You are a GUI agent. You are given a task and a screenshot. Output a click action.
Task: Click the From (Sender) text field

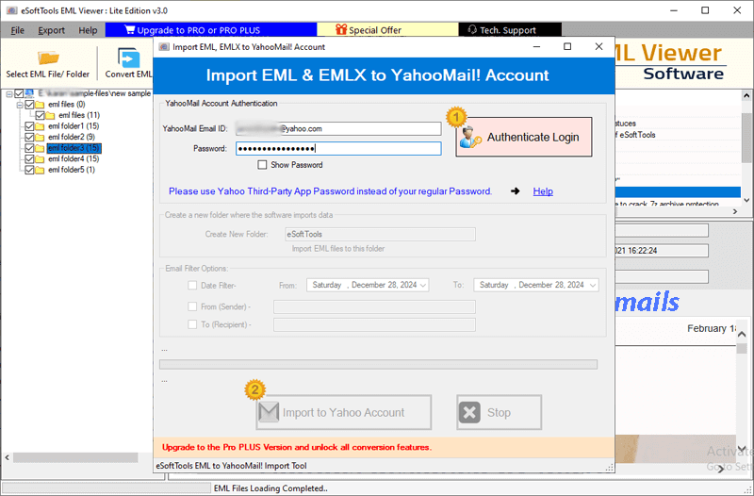[x=374, y=306]
